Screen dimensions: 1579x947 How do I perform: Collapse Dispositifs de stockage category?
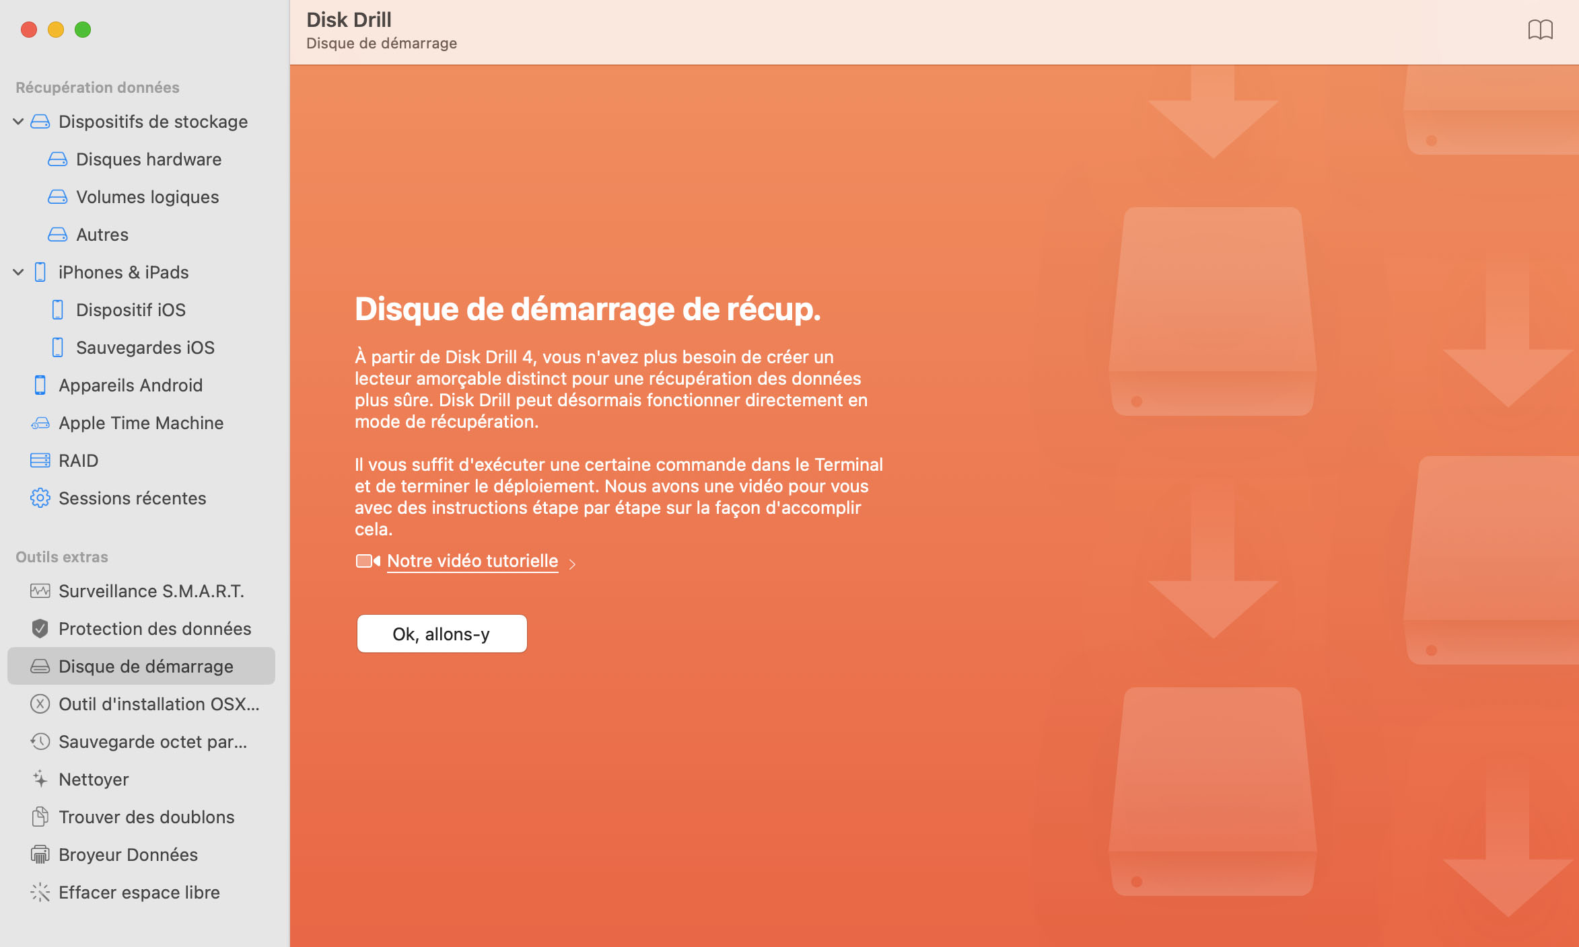coord(15,120)
